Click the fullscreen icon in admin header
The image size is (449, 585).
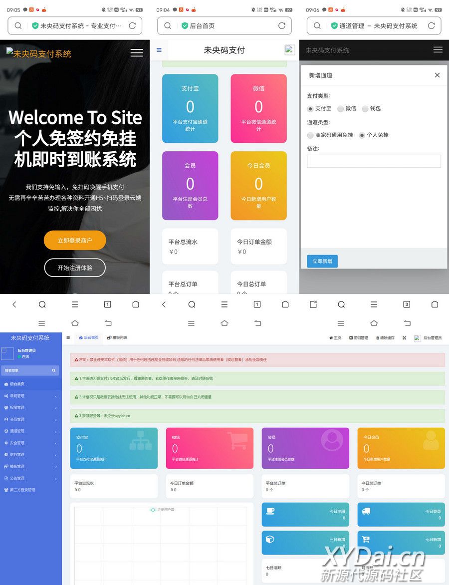pyautogui.click(x=404, y=338)
